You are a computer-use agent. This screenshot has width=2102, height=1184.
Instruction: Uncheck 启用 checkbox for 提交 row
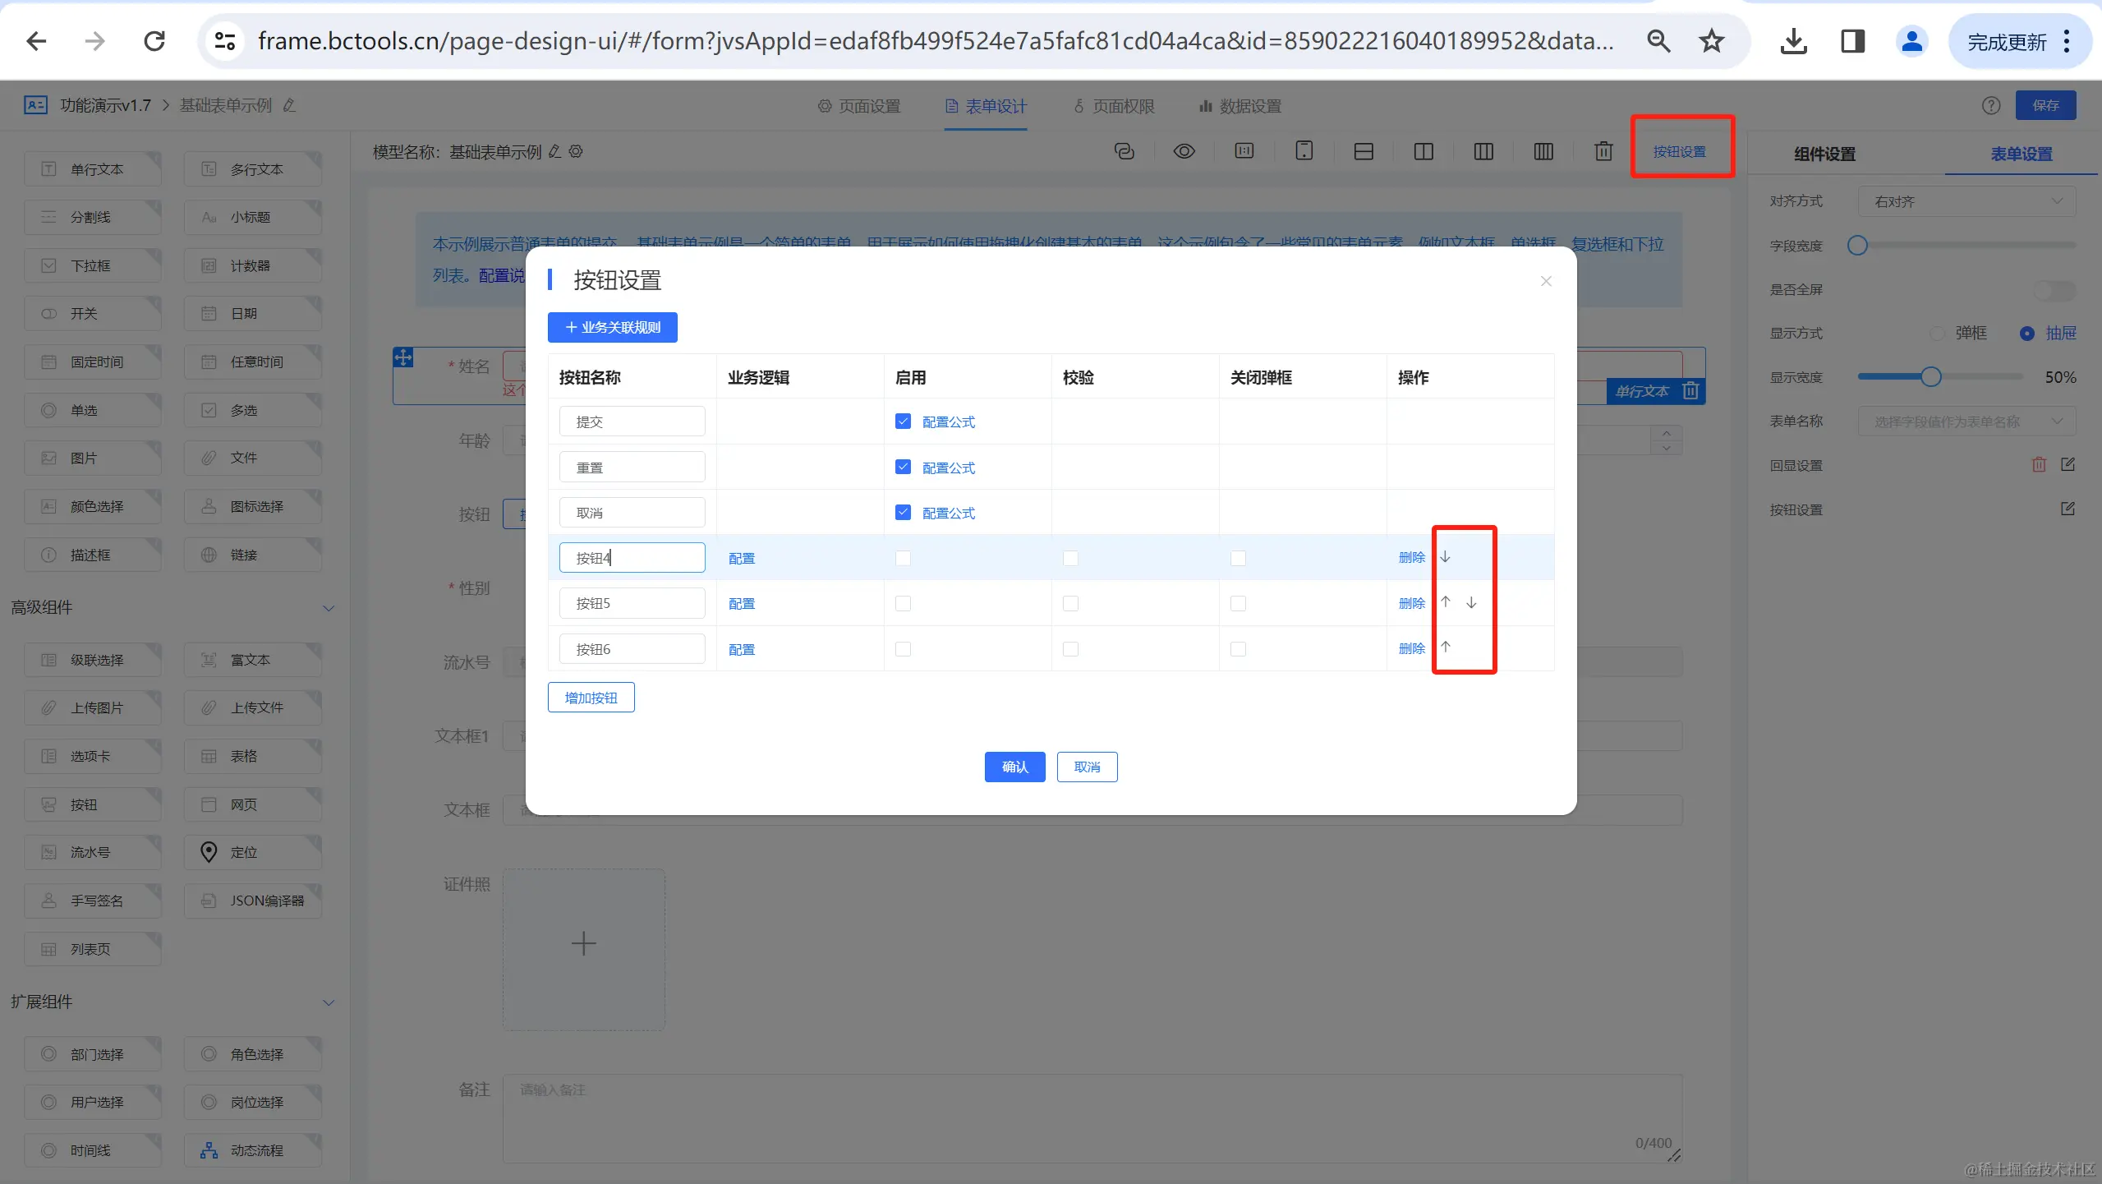[903, 422]
